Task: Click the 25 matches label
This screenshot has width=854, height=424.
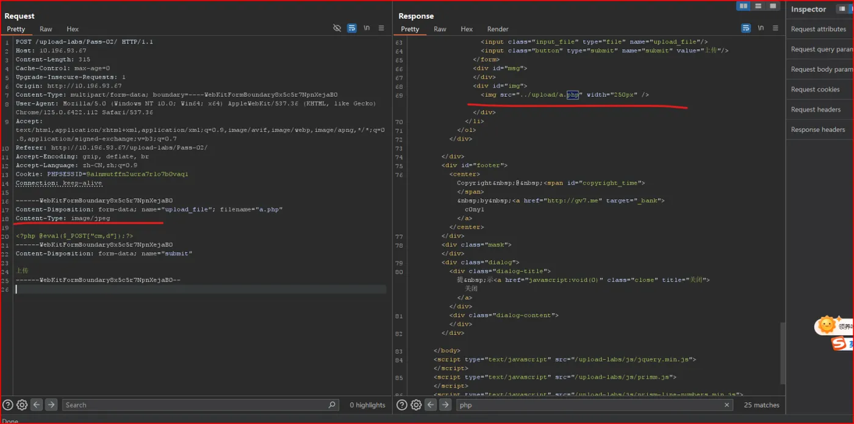Action: click(761, 405)
